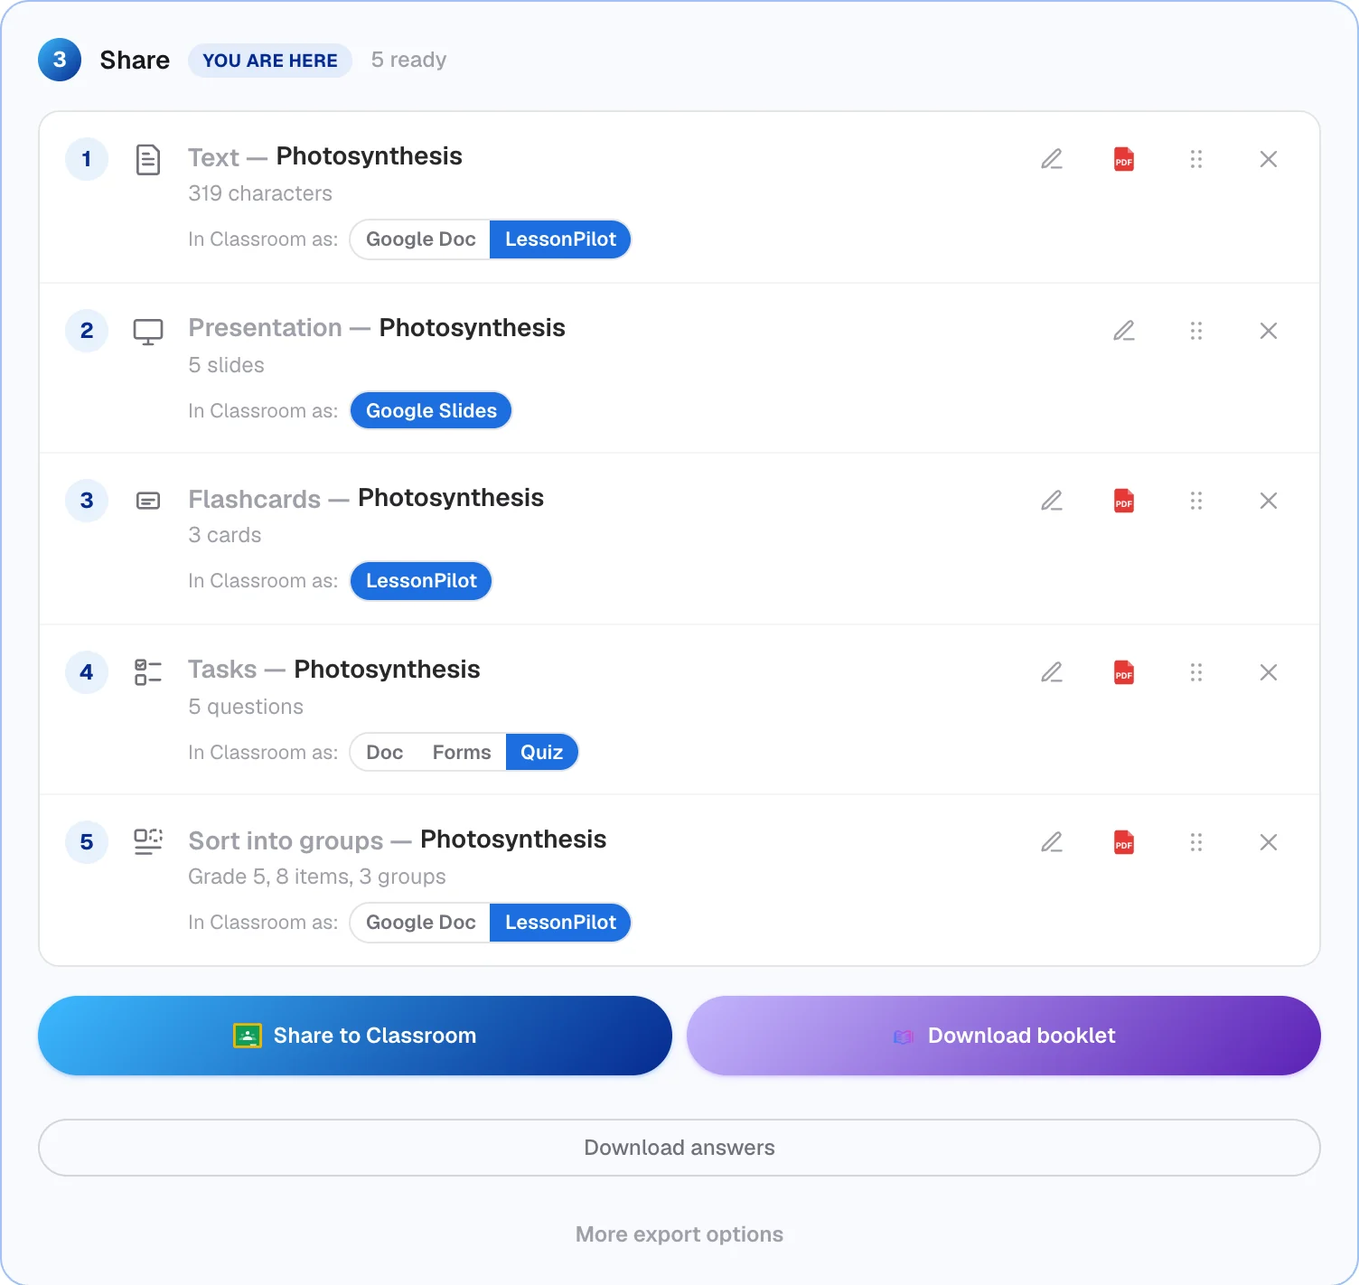1359x1285 pixels.
Task: Remove the Flashcards Photosynthesis item
Action: (x=1269, y=501)
